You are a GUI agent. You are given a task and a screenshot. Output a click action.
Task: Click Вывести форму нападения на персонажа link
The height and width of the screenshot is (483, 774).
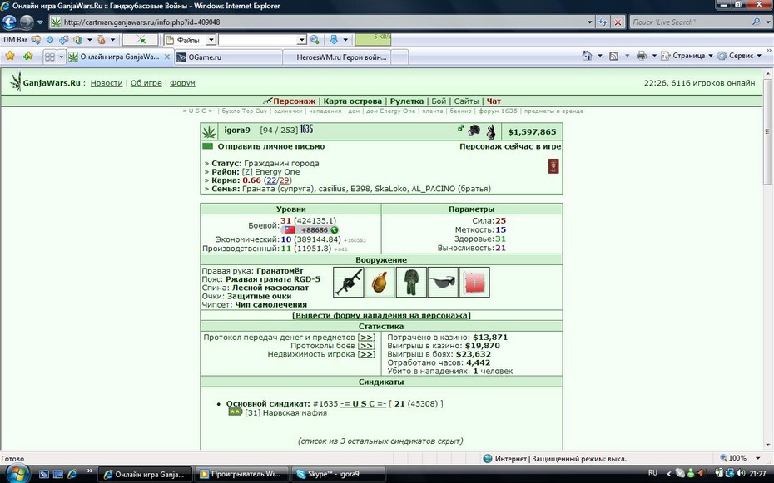click(x=381, y=315)
